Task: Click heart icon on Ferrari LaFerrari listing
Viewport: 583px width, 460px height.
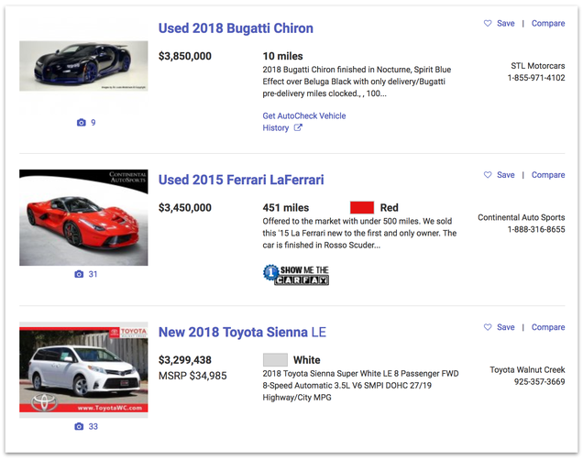Action: pos(488,175)
